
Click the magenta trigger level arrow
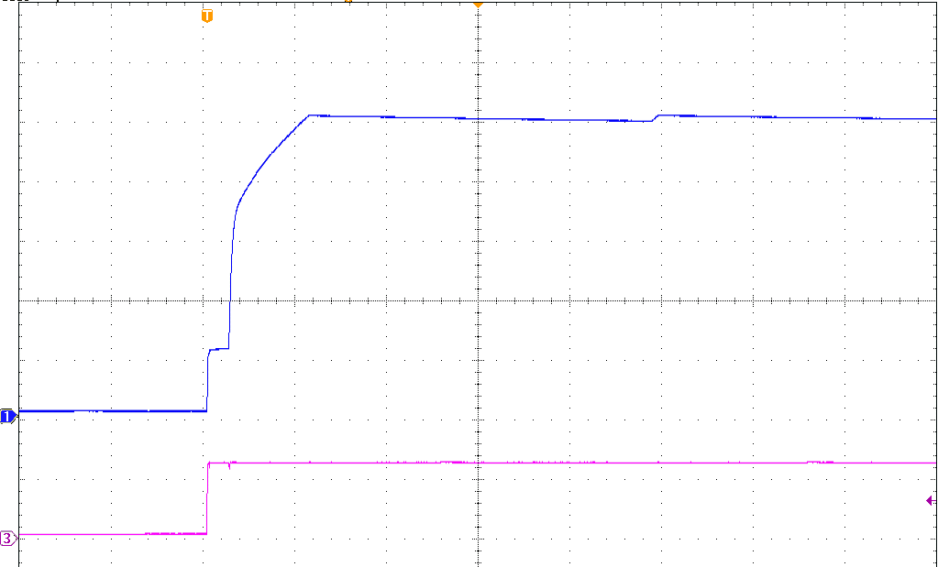pyautogui.click(x=930, y=499)
